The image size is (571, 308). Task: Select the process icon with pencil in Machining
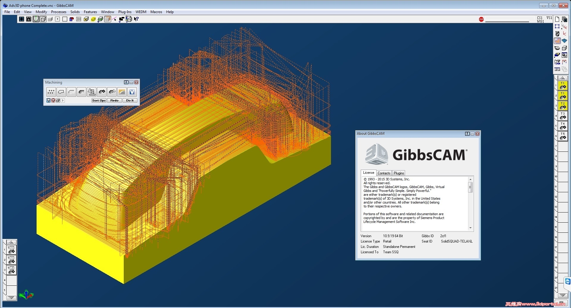(112, 92)
